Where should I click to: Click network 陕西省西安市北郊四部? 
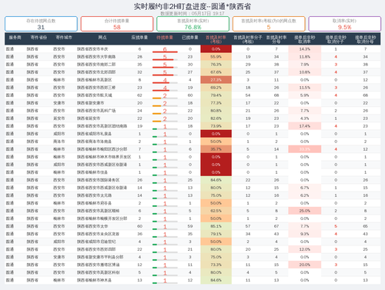pos(96,72)
